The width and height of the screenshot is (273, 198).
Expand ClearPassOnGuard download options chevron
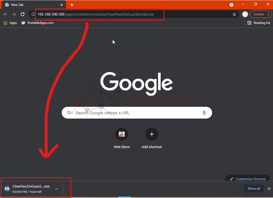point(57,189)
